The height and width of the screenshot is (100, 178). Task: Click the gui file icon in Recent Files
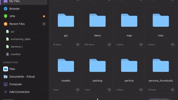(x=8, y=31)
